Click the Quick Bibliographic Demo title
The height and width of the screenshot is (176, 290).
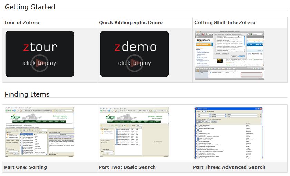(131, 22)
